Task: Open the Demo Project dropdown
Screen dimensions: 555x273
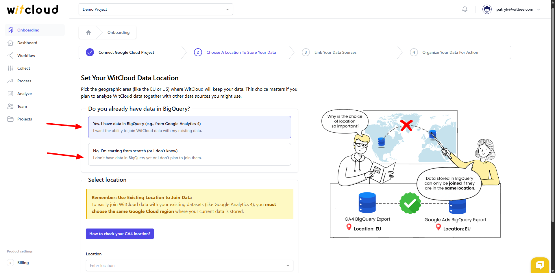Action: [156, 9]
